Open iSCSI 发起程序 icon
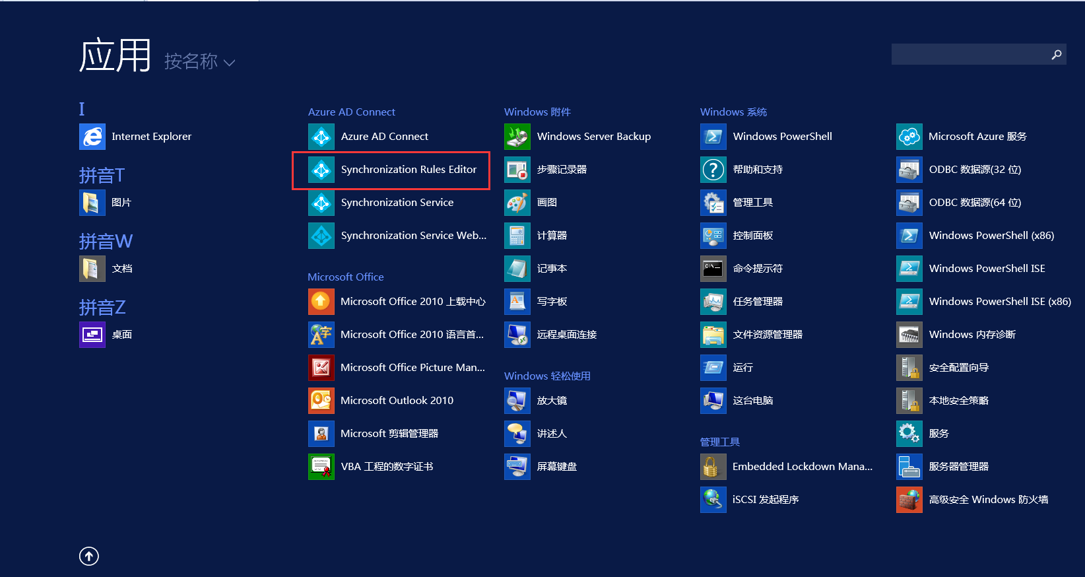The width and height of the screenshot is (1085, 577). [713, 500]
